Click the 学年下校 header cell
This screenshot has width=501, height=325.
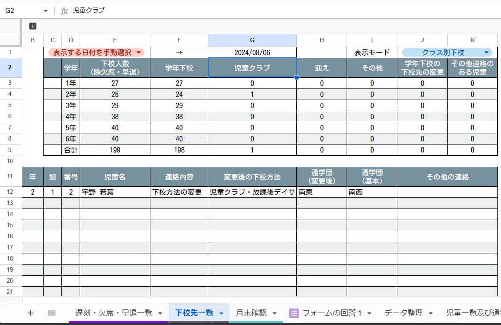179,68
